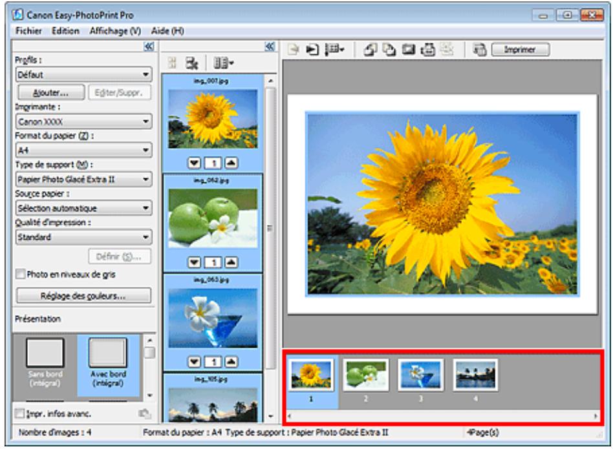Open the Fichier menu
This screenshot has height=449, width=613.
click(28, 31)
